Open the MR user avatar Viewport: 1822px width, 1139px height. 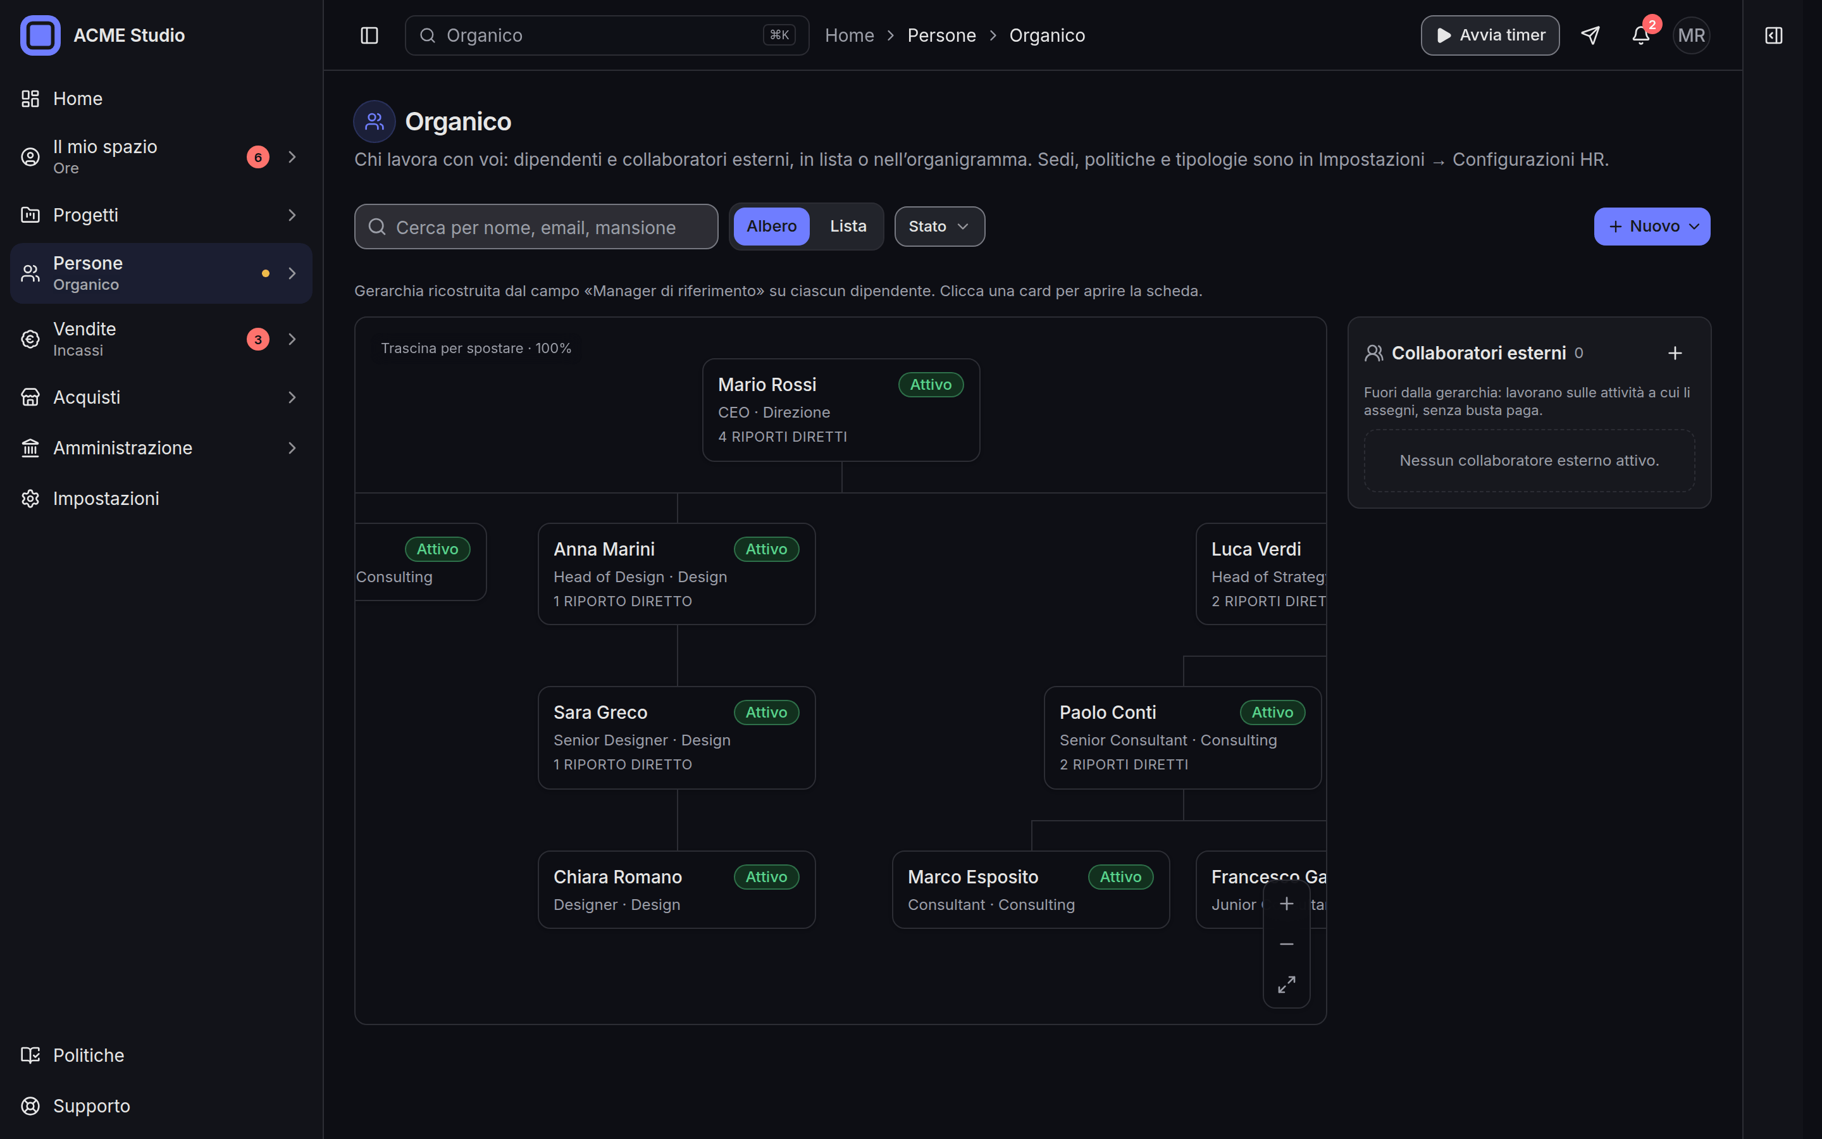click(1691, 35)
